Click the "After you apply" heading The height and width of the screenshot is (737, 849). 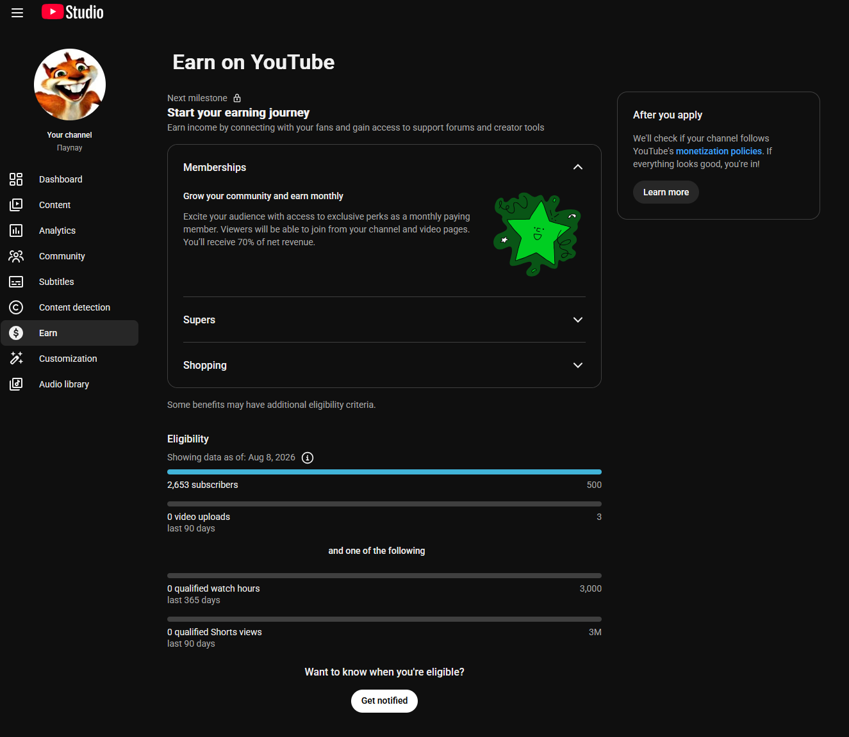point(668,115)
